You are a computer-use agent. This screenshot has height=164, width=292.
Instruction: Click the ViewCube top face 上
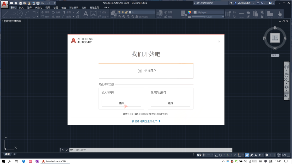pos(275,38)
